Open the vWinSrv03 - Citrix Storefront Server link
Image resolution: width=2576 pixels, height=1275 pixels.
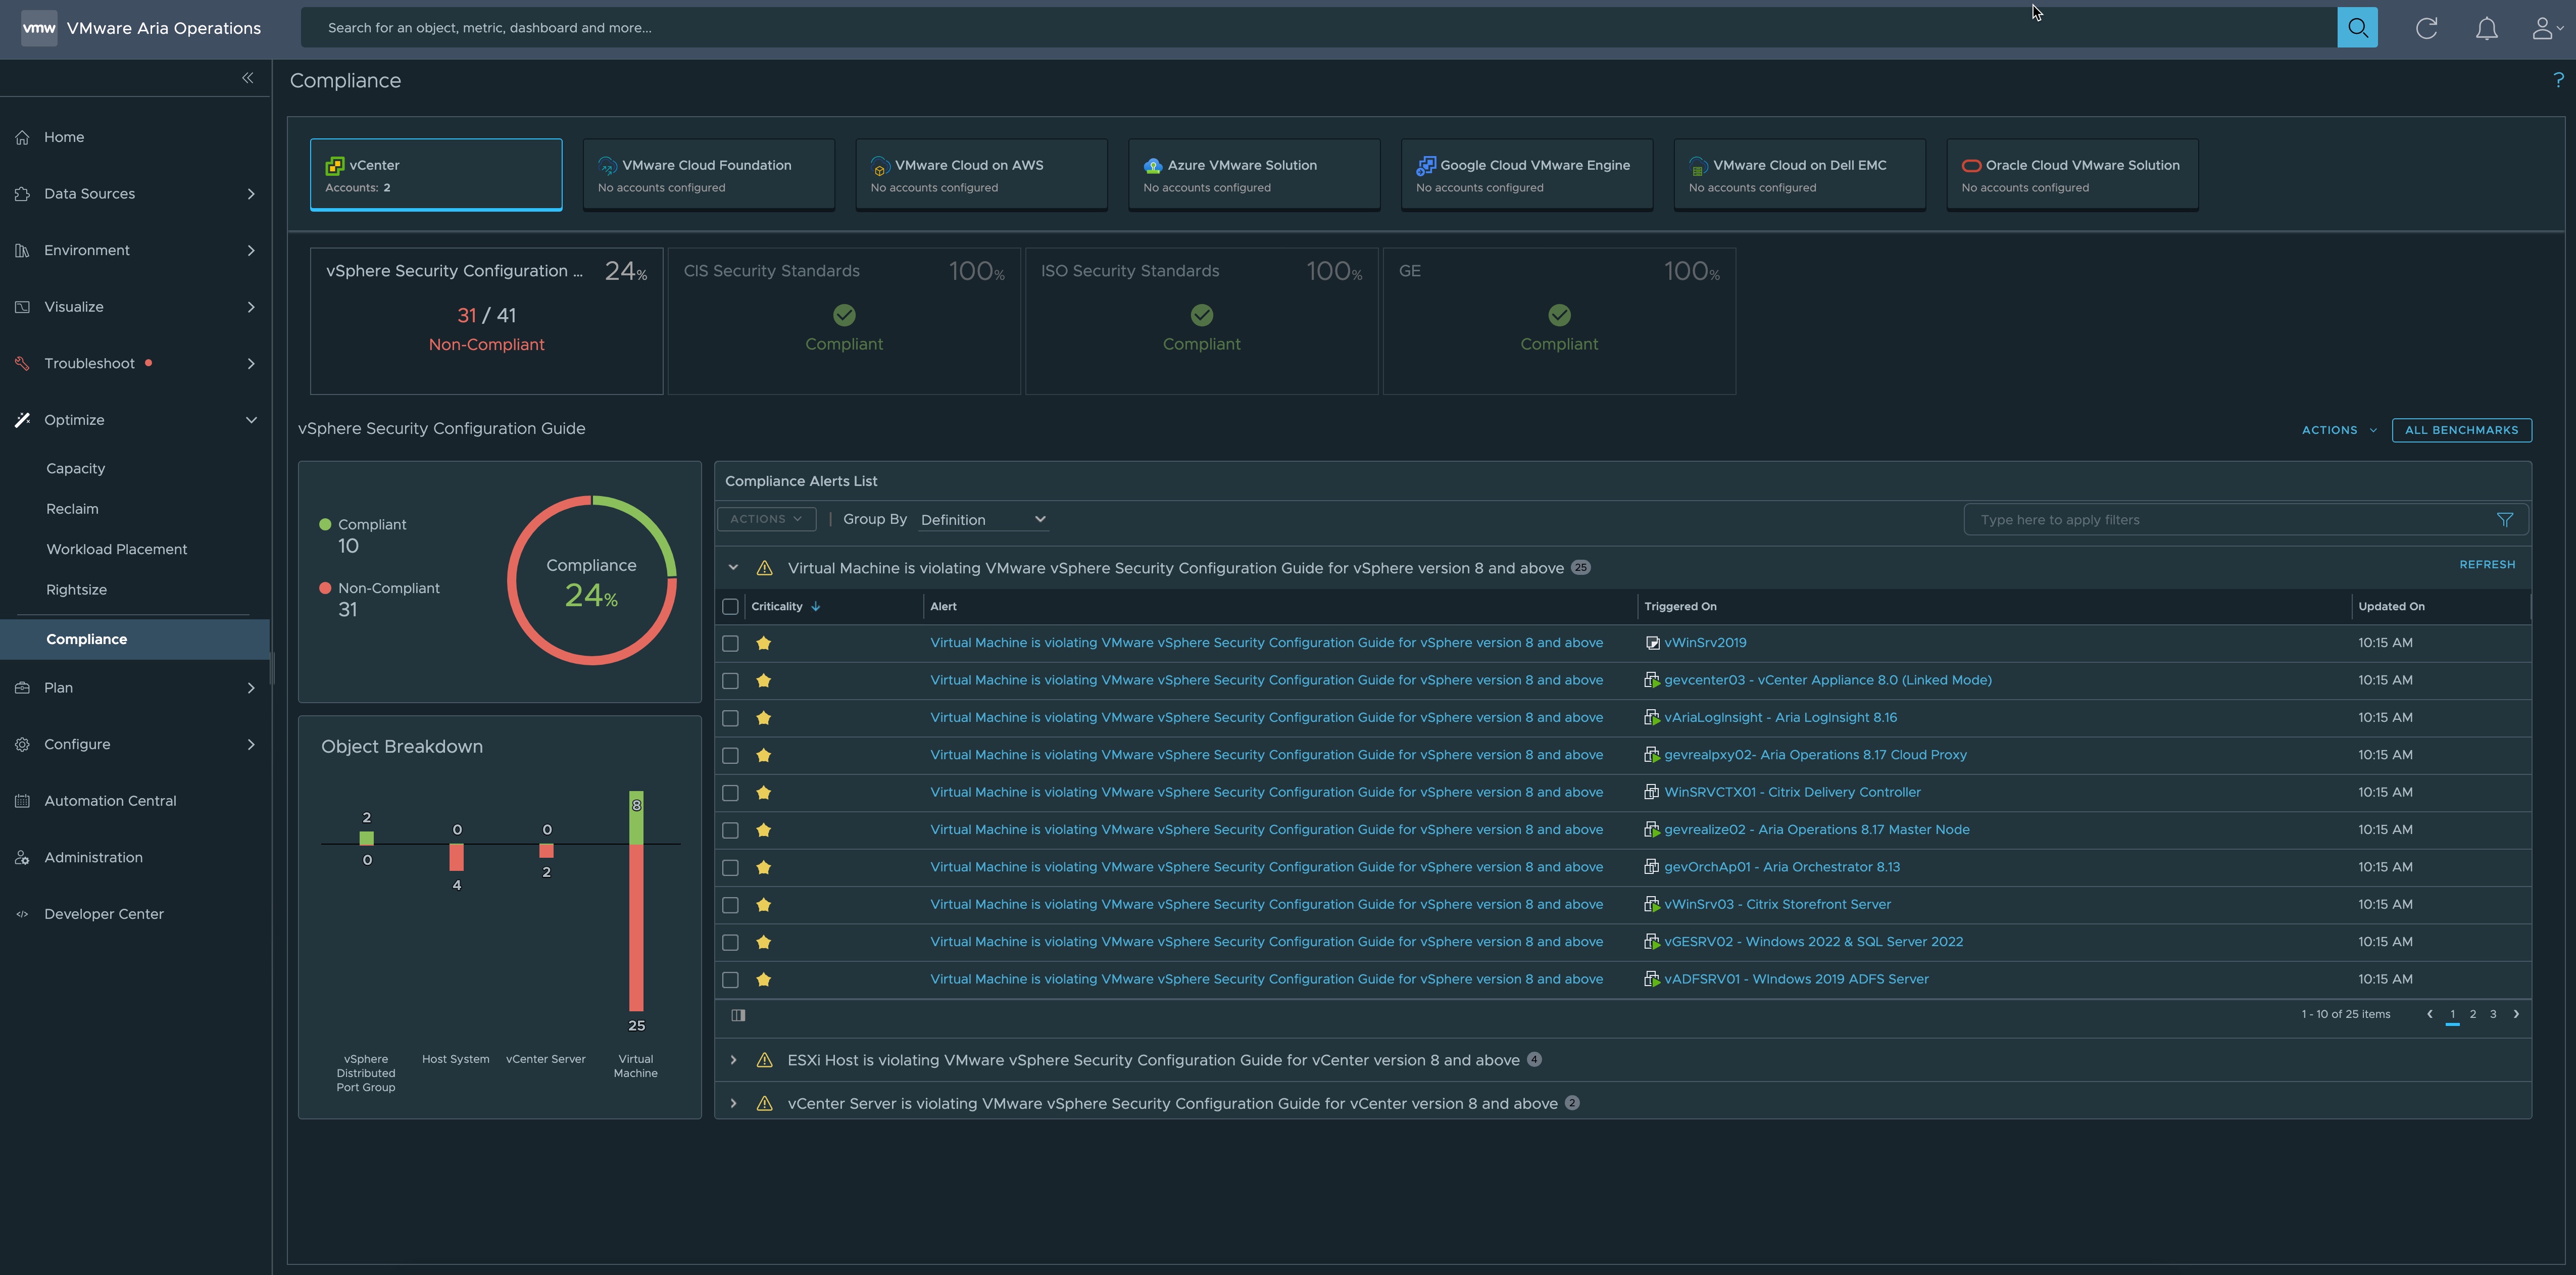(x=1777, y=905)
